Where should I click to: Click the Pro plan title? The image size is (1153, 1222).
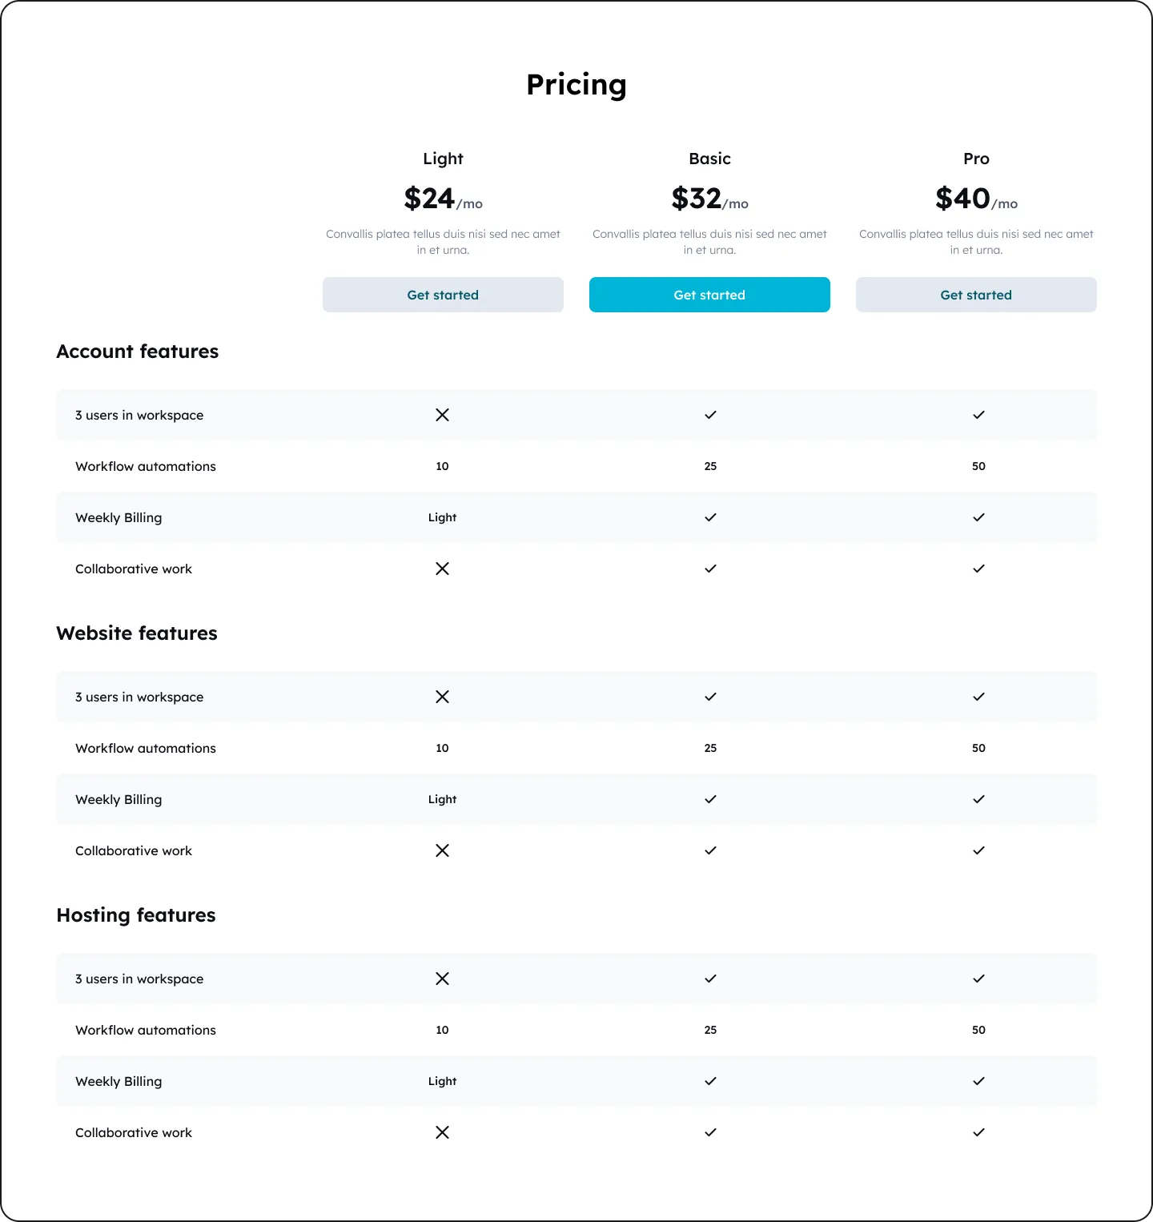pos(976,159)
